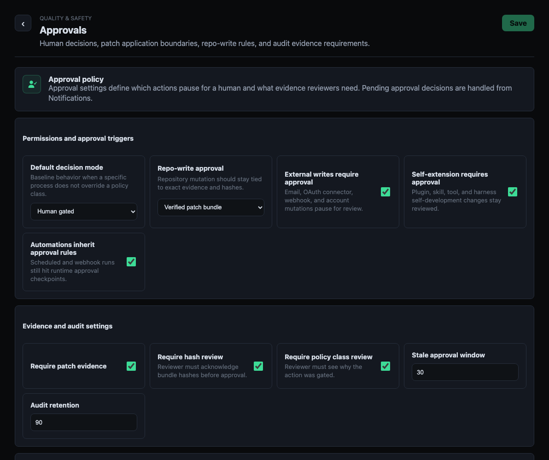Click the 'Approvals' page title
Image resolution: width=549 pixels, height=460 pixels.
63,30
